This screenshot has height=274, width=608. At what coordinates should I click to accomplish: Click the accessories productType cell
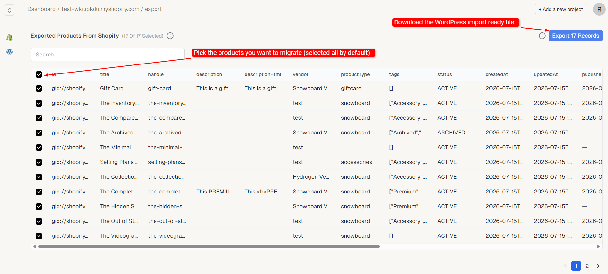pyautogui.click(x=356, y=162)
